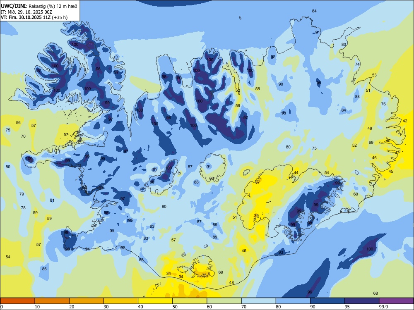Click the map value "70" in the west
Image resolution: width=414 pixels, height=310 pixels.
23,136
